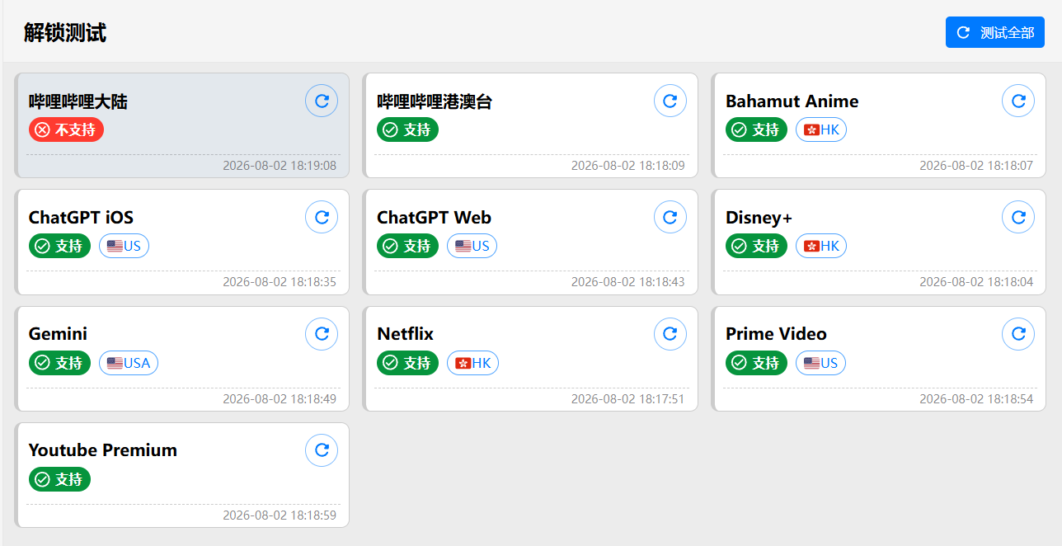The height and width of the screenshot is (546, 1062).
Task: Click the 支持 badge under Youtube Premium
Action: point(59,479)
